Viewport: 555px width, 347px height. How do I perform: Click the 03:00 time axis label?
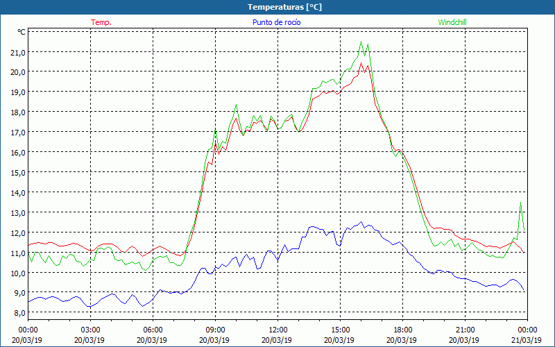(91, 330)
